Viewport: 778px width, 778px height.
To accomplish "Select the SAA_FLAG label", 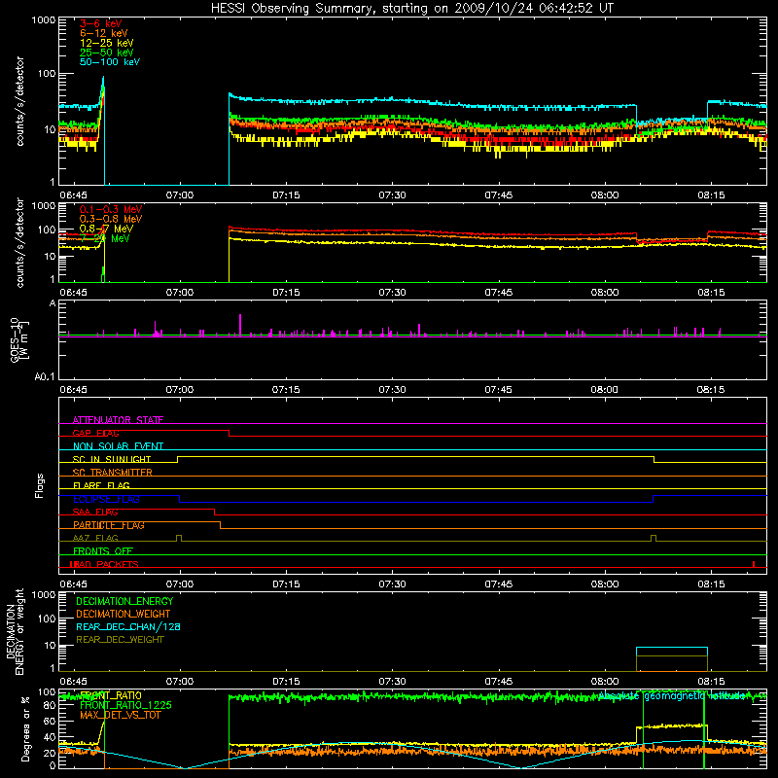I will pyautogui.click(x=95, y=512).
